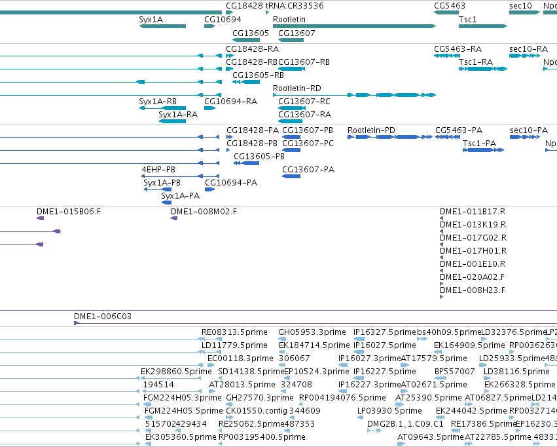557x447 pixels.
Task: Click transcript Syx1A-RA label
Action: click(x=178, y=115)
